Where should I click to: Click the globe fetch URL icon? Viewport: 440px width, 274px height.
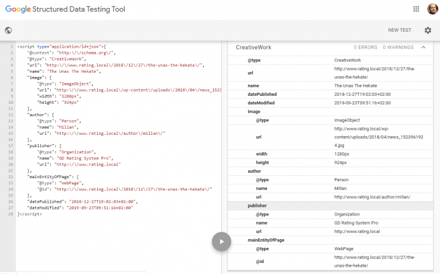pos(8,31)
